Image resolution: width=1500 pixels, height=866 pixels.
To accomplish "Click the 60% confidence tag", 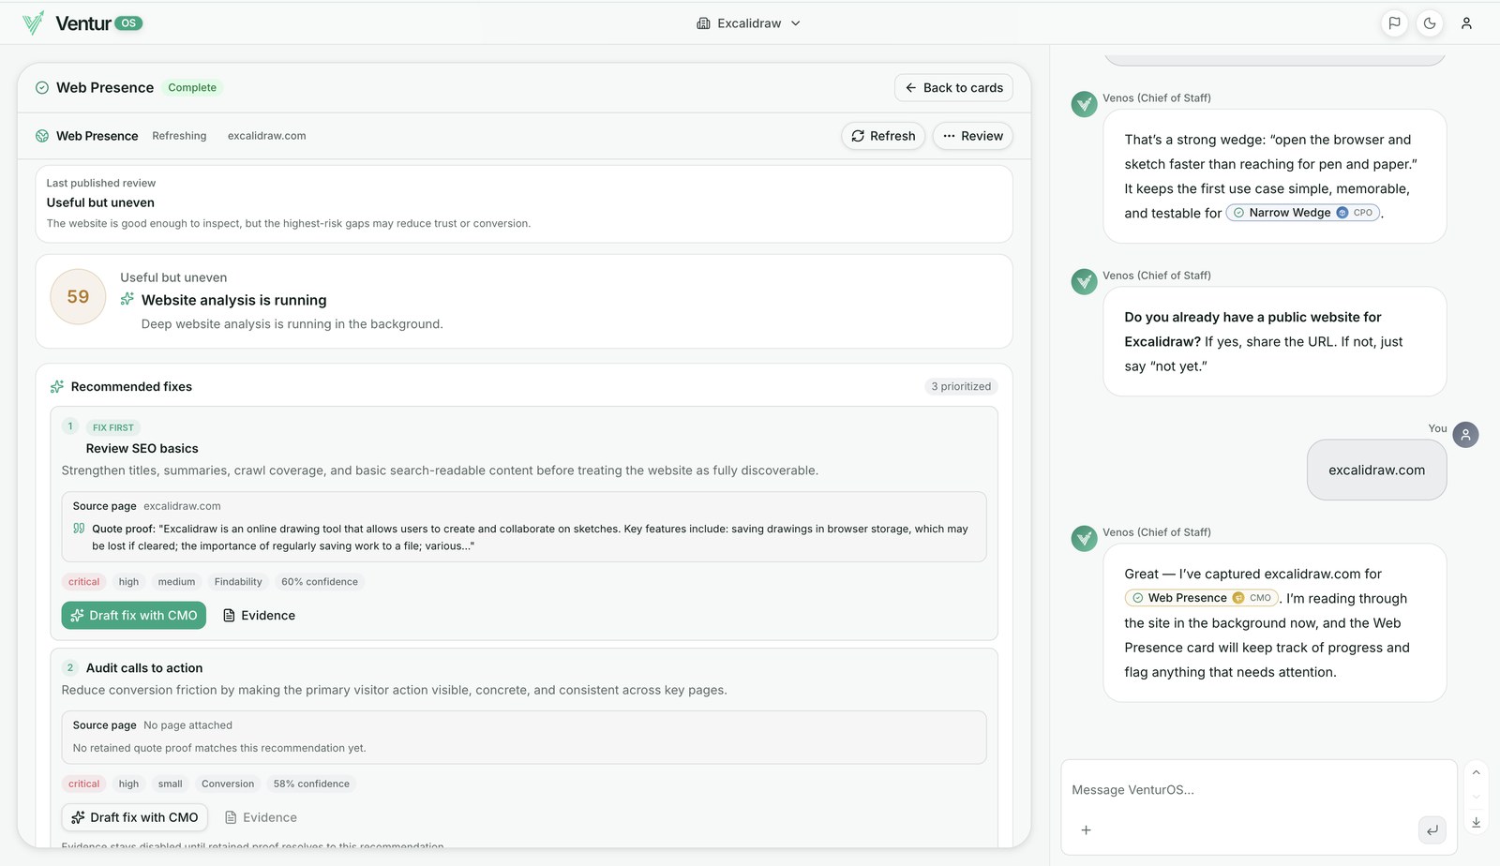I will (320, 582).
